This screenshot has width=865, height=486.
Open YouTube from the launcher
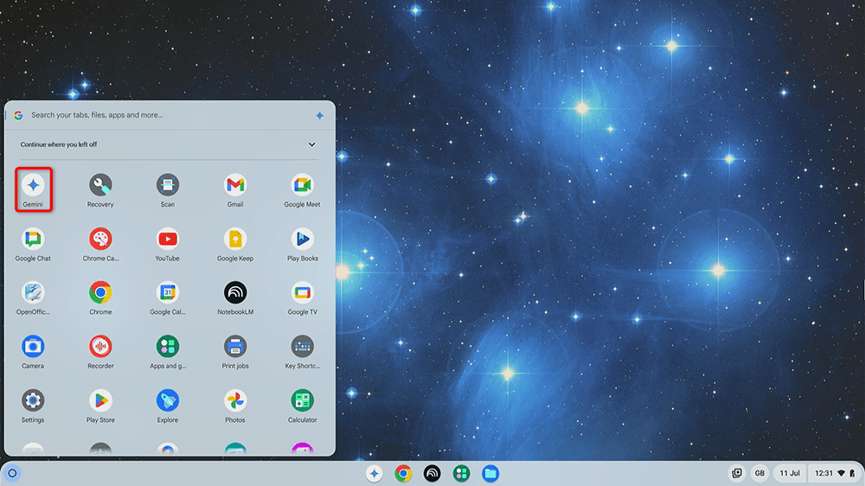coord(168,244)
